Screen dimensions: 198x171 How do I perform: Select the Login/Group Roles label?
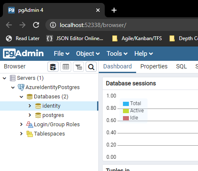pos(57,125)
